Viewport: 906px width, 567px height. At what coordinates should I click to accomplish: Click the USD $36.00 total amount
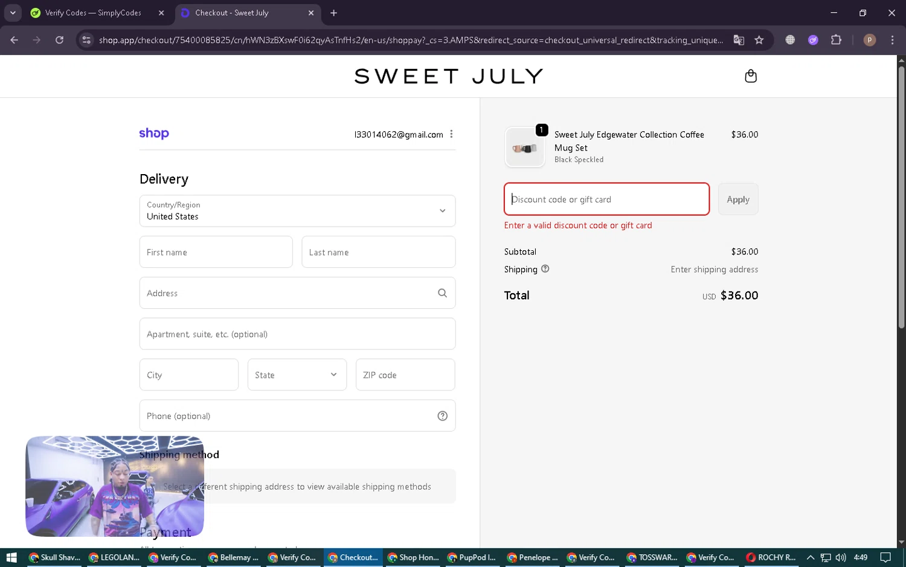pyautogui.click(x=730, y=296)
